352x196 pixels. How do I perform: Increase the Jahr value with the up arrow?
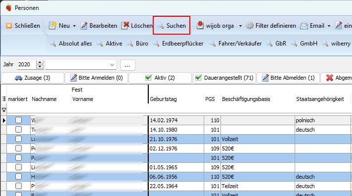[x=40, y=62]
